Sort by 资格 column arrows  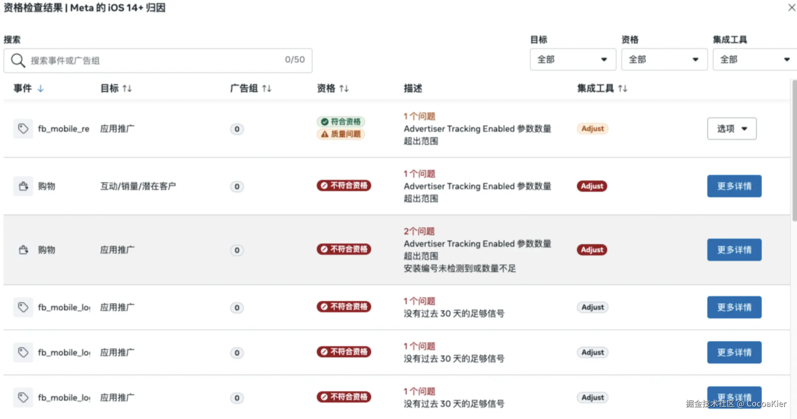[x=344, y=89]
